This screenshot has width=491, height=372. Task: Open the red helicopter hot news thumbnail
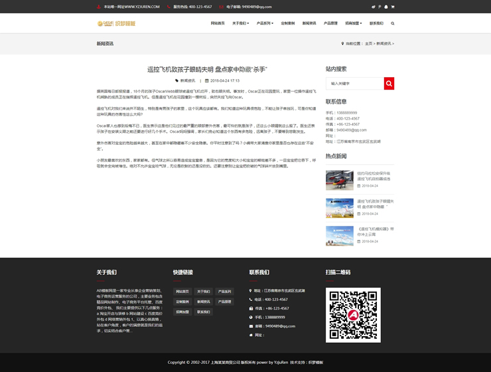tap(339, 180)
